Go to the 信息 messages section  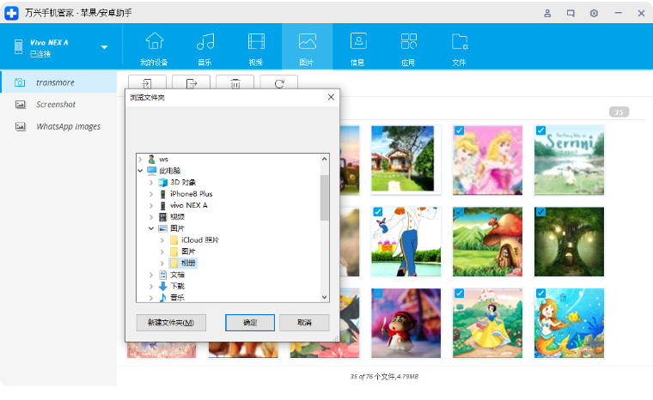point(357,48)
